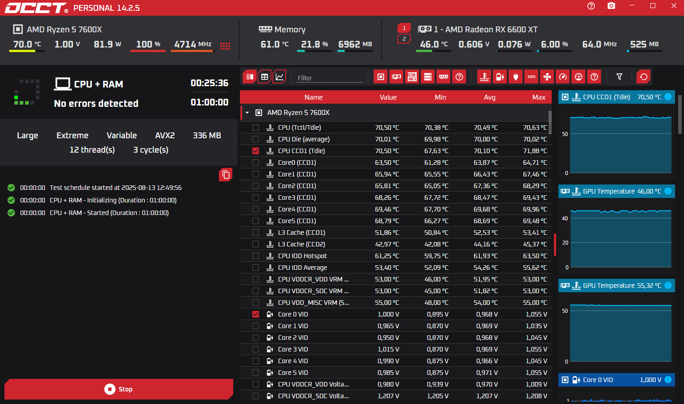This screenshot has width=684, height=404.
Task: Click the CPU usage 100 % bar
Action: coord(148,51)
